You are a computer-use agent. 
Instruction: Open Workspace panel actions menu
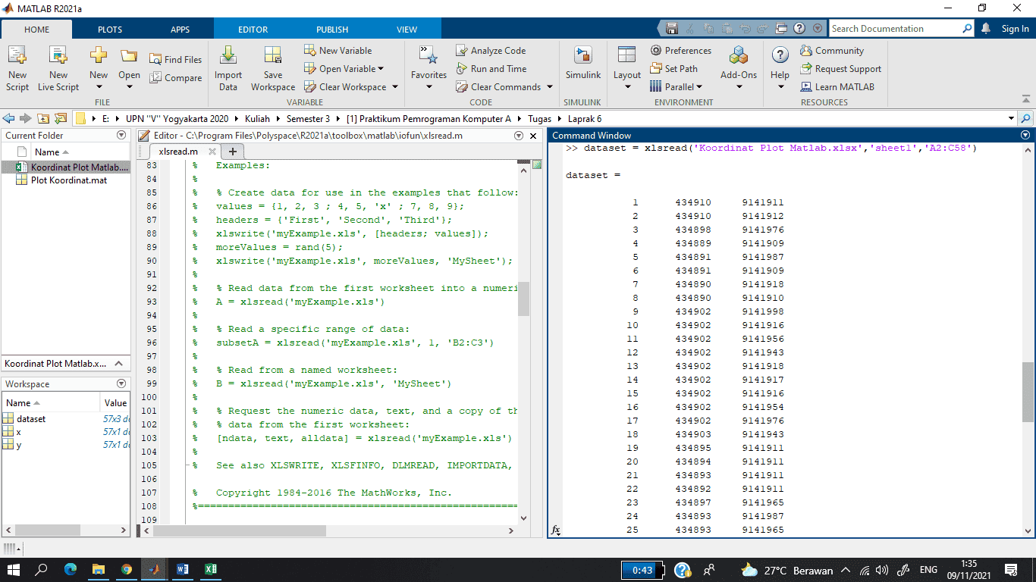click(121, 383)
